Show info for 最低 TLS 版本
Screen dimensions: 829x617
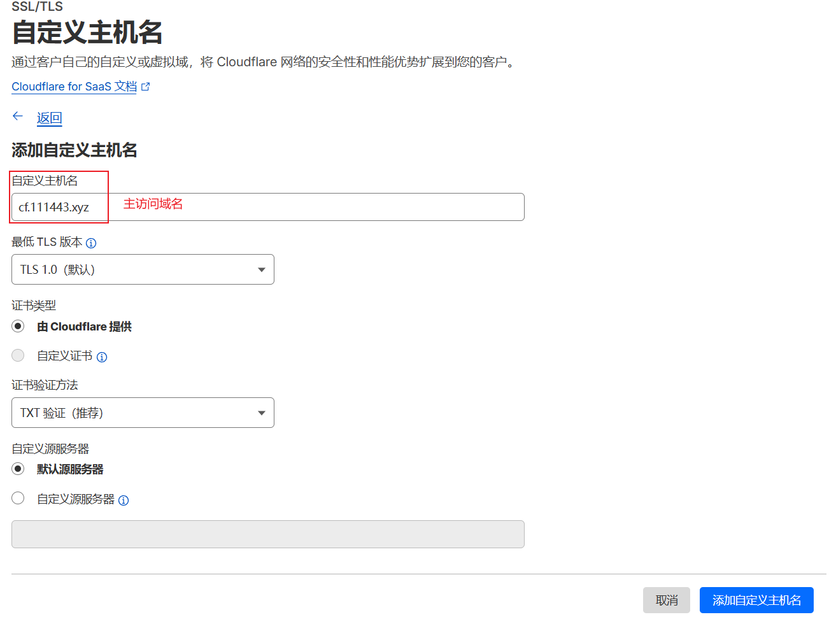point(91,243)
